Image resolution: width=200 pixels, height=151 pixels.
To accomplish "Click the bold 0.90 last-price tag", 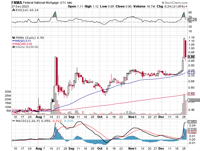I will [191, 57].
